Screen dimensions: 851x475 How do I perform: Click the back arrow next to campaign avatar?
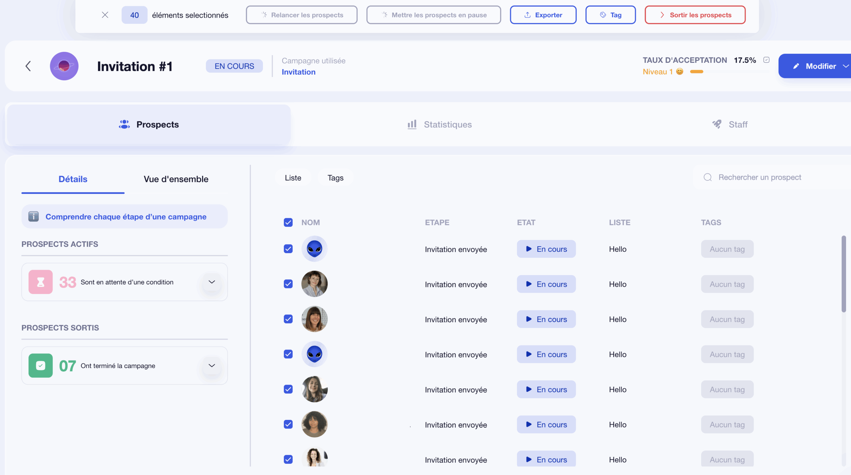point(28,66)
